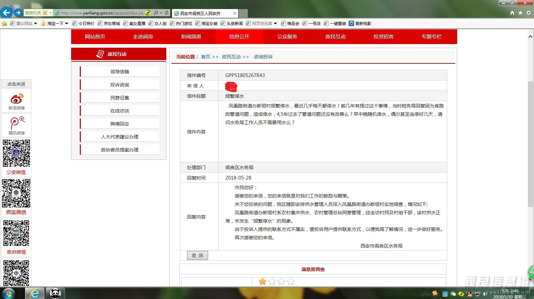Select the second star in satisfaction rating

(272, 282)
